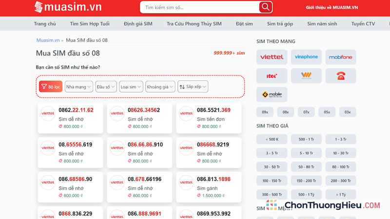Open Đặt sim menu item
This screenshot has height=219, width=390.
244,24
